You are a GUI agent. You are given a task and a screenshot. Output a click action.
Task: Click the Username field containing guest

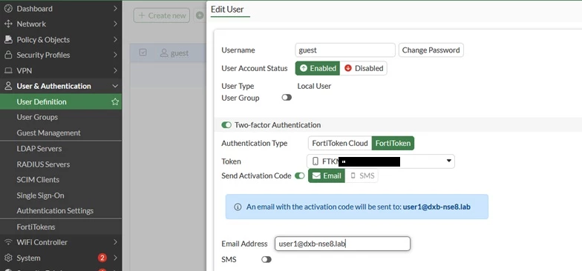345,50
